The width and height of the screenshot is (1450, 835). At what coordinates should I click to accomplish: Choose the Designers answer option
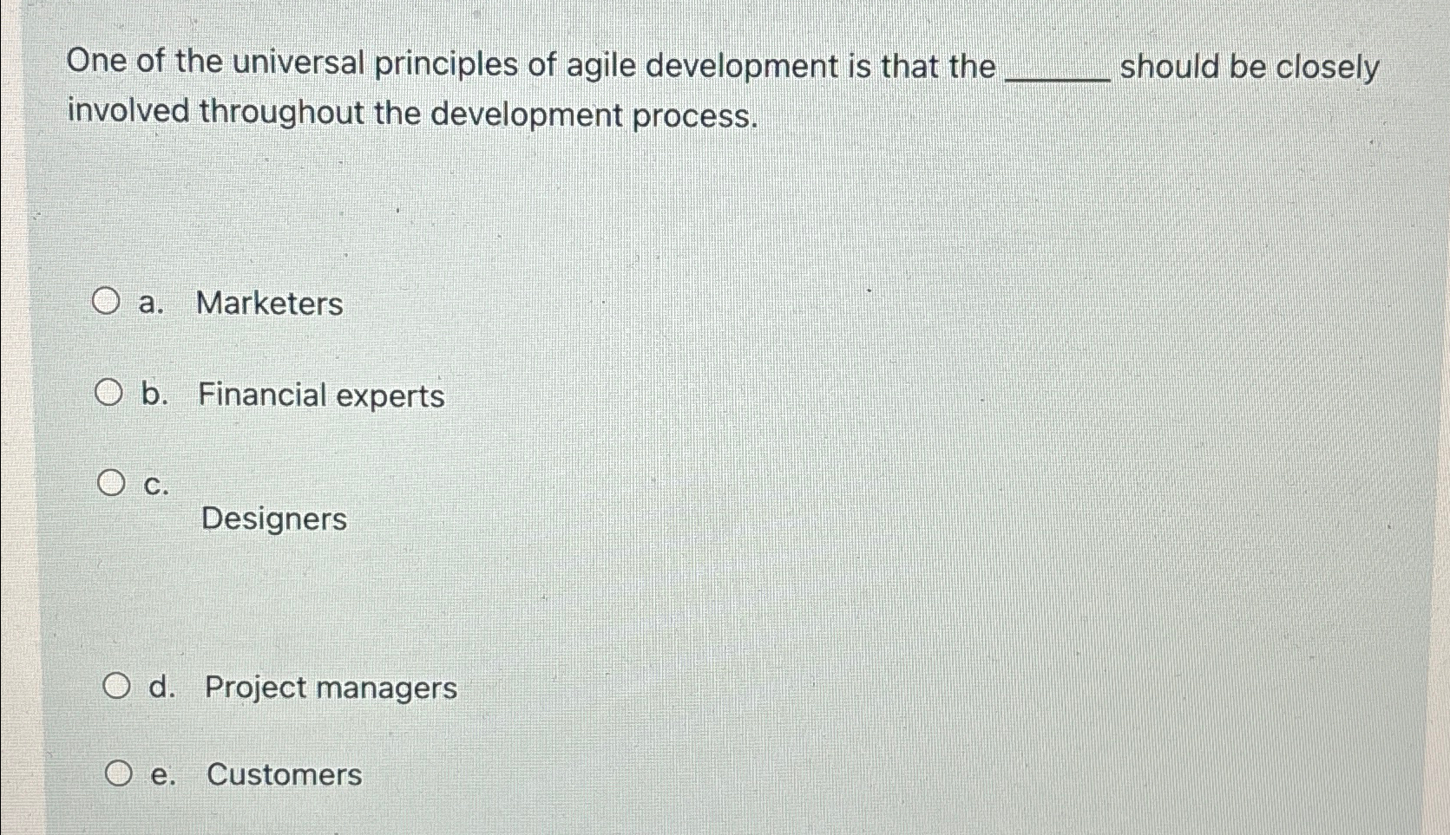[x=272, y=519]
